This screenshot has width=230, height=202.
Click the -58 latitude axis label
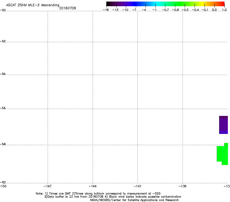3,144
